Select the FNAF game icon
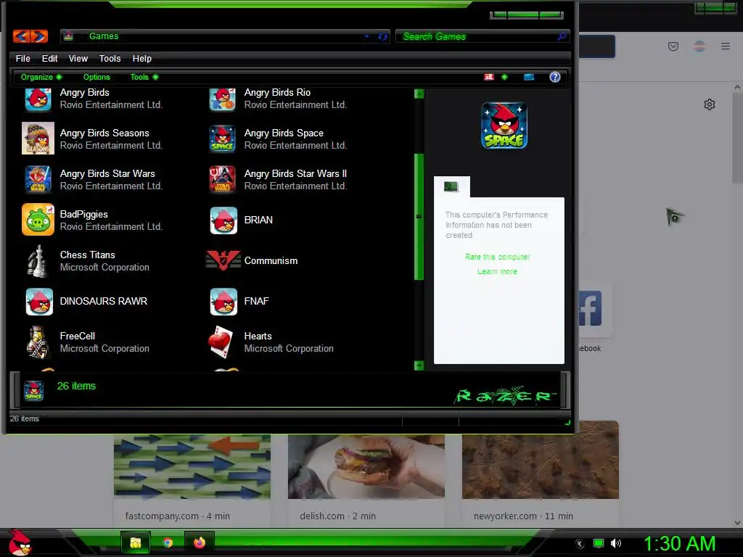 coord(223,302)
